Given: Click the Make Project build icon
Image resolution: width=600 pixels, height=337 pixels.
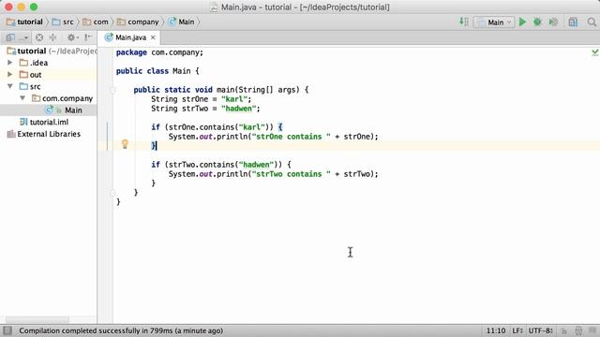Looking at the screenshot, I should pyautogui.click(x=464, y=22).
